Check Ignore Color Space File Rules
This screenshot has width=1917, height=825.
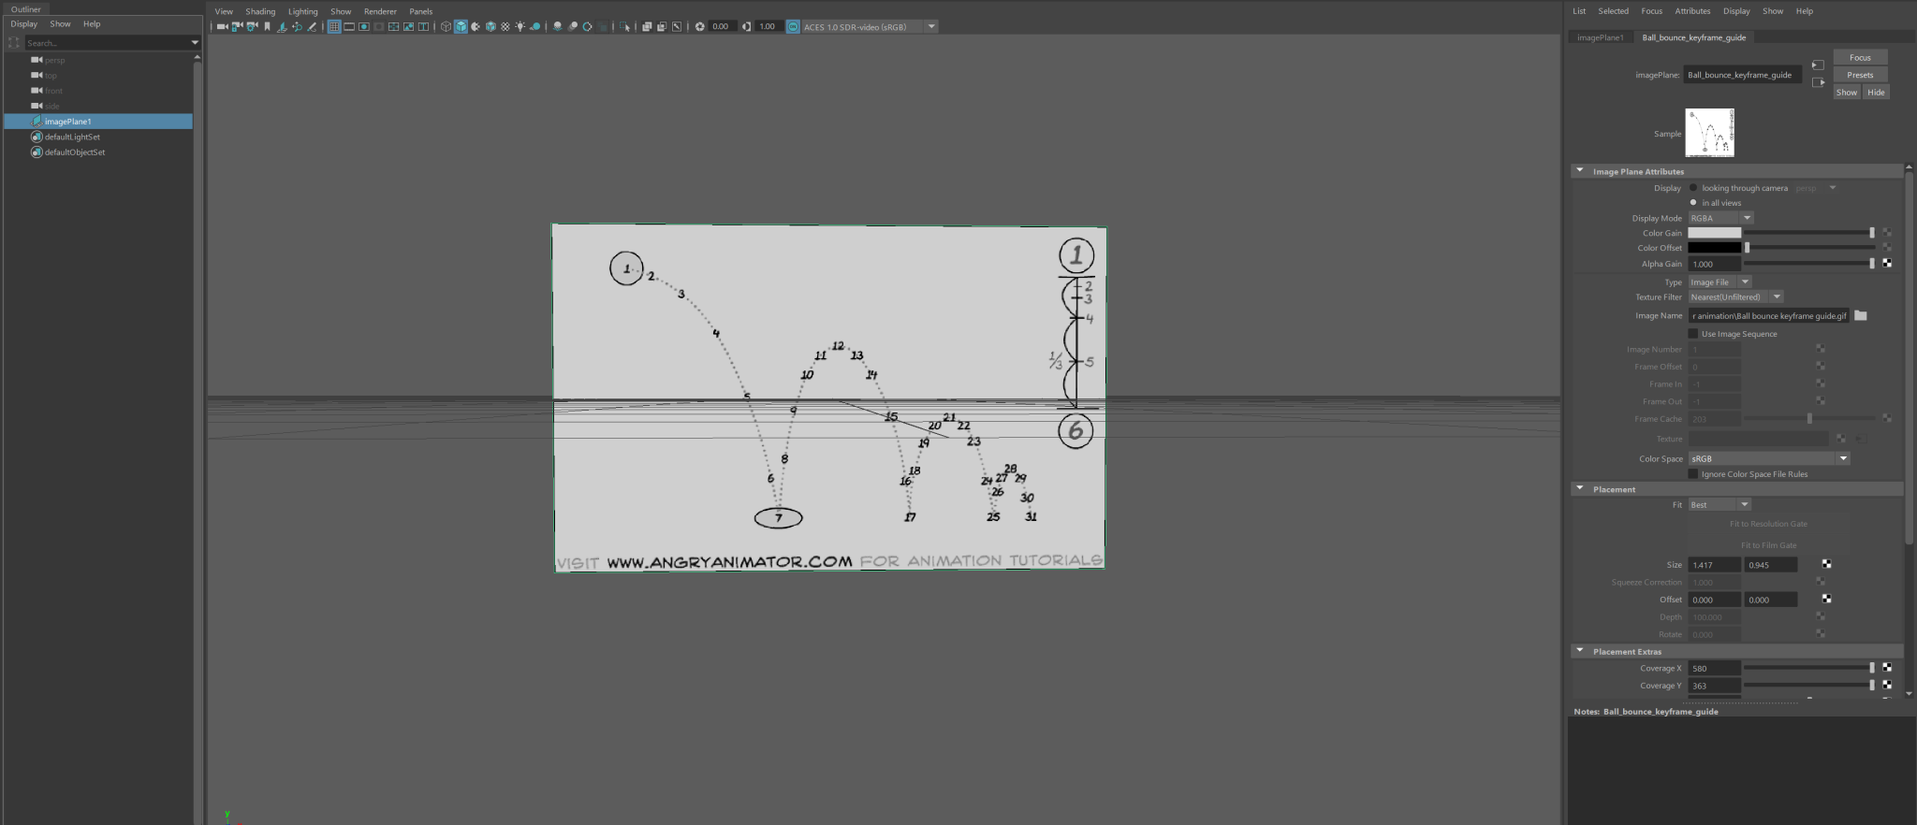point(1693,474)
